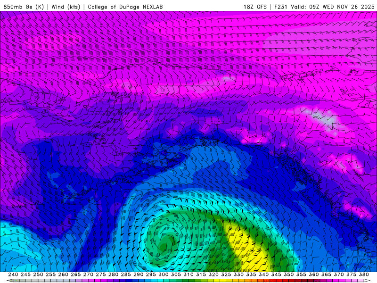
Task: Click the 240 value on color scale
Action: click(x=13, y=275)
